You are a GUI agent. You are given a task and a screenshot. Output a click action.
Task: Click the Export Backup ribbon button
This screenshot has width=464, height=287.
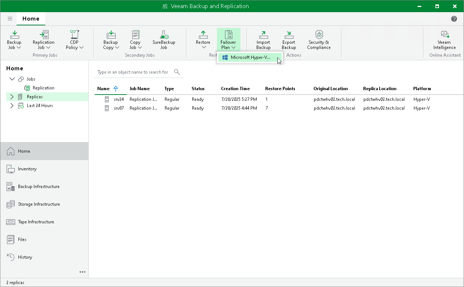click(289, 40)
